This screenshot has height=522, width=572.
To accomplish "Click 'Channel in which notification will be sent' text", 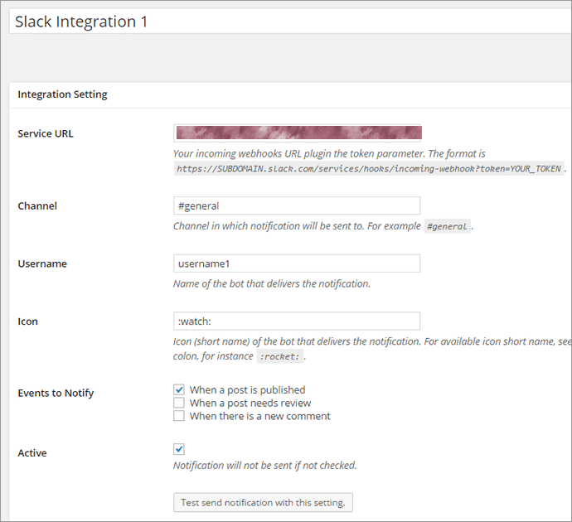I will pos(297,226).
